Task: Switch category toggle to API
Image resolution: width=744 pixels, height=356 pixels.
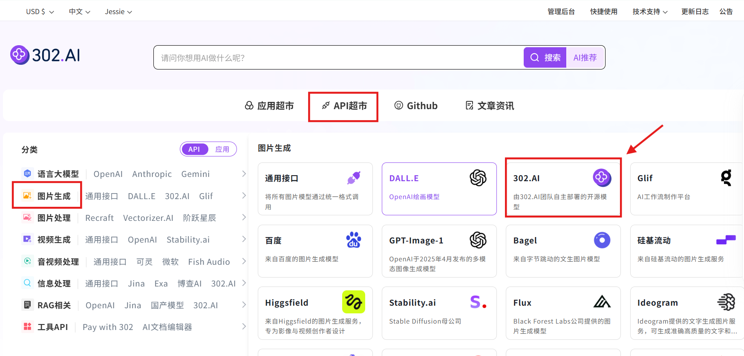Action: pyautogui.click(x=194, y=149)
